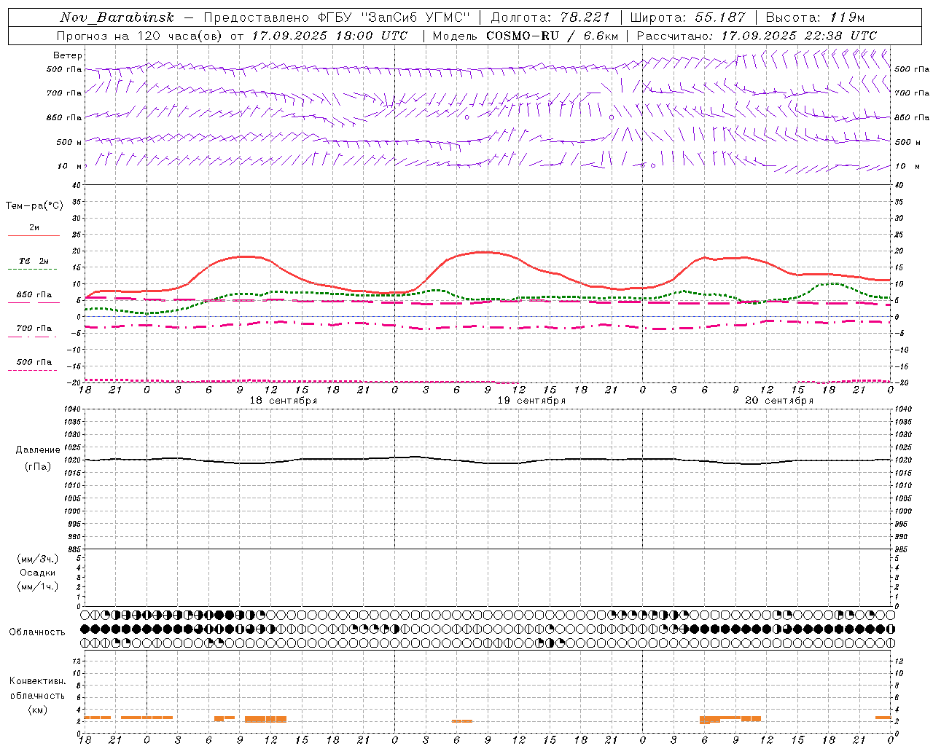Click the Долгота: 78.221 value
The height and width of the screenshot is (746, 933).
point(550,17)
